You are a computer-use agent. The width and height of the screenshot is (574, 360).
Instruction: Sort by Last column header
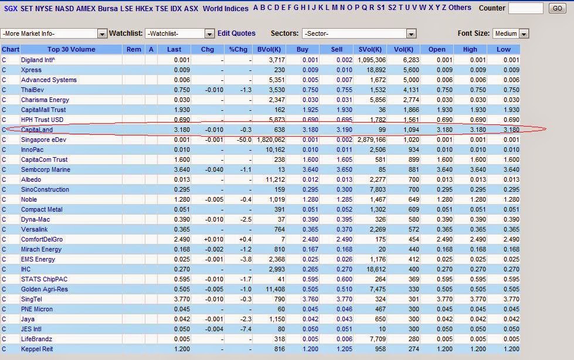[174, 49]
